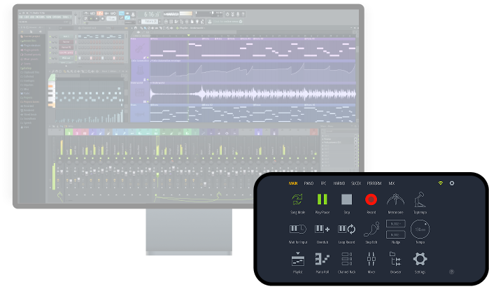Start recording with the red Record button
This screenshot has width=489, height=289.
(371, 199)
